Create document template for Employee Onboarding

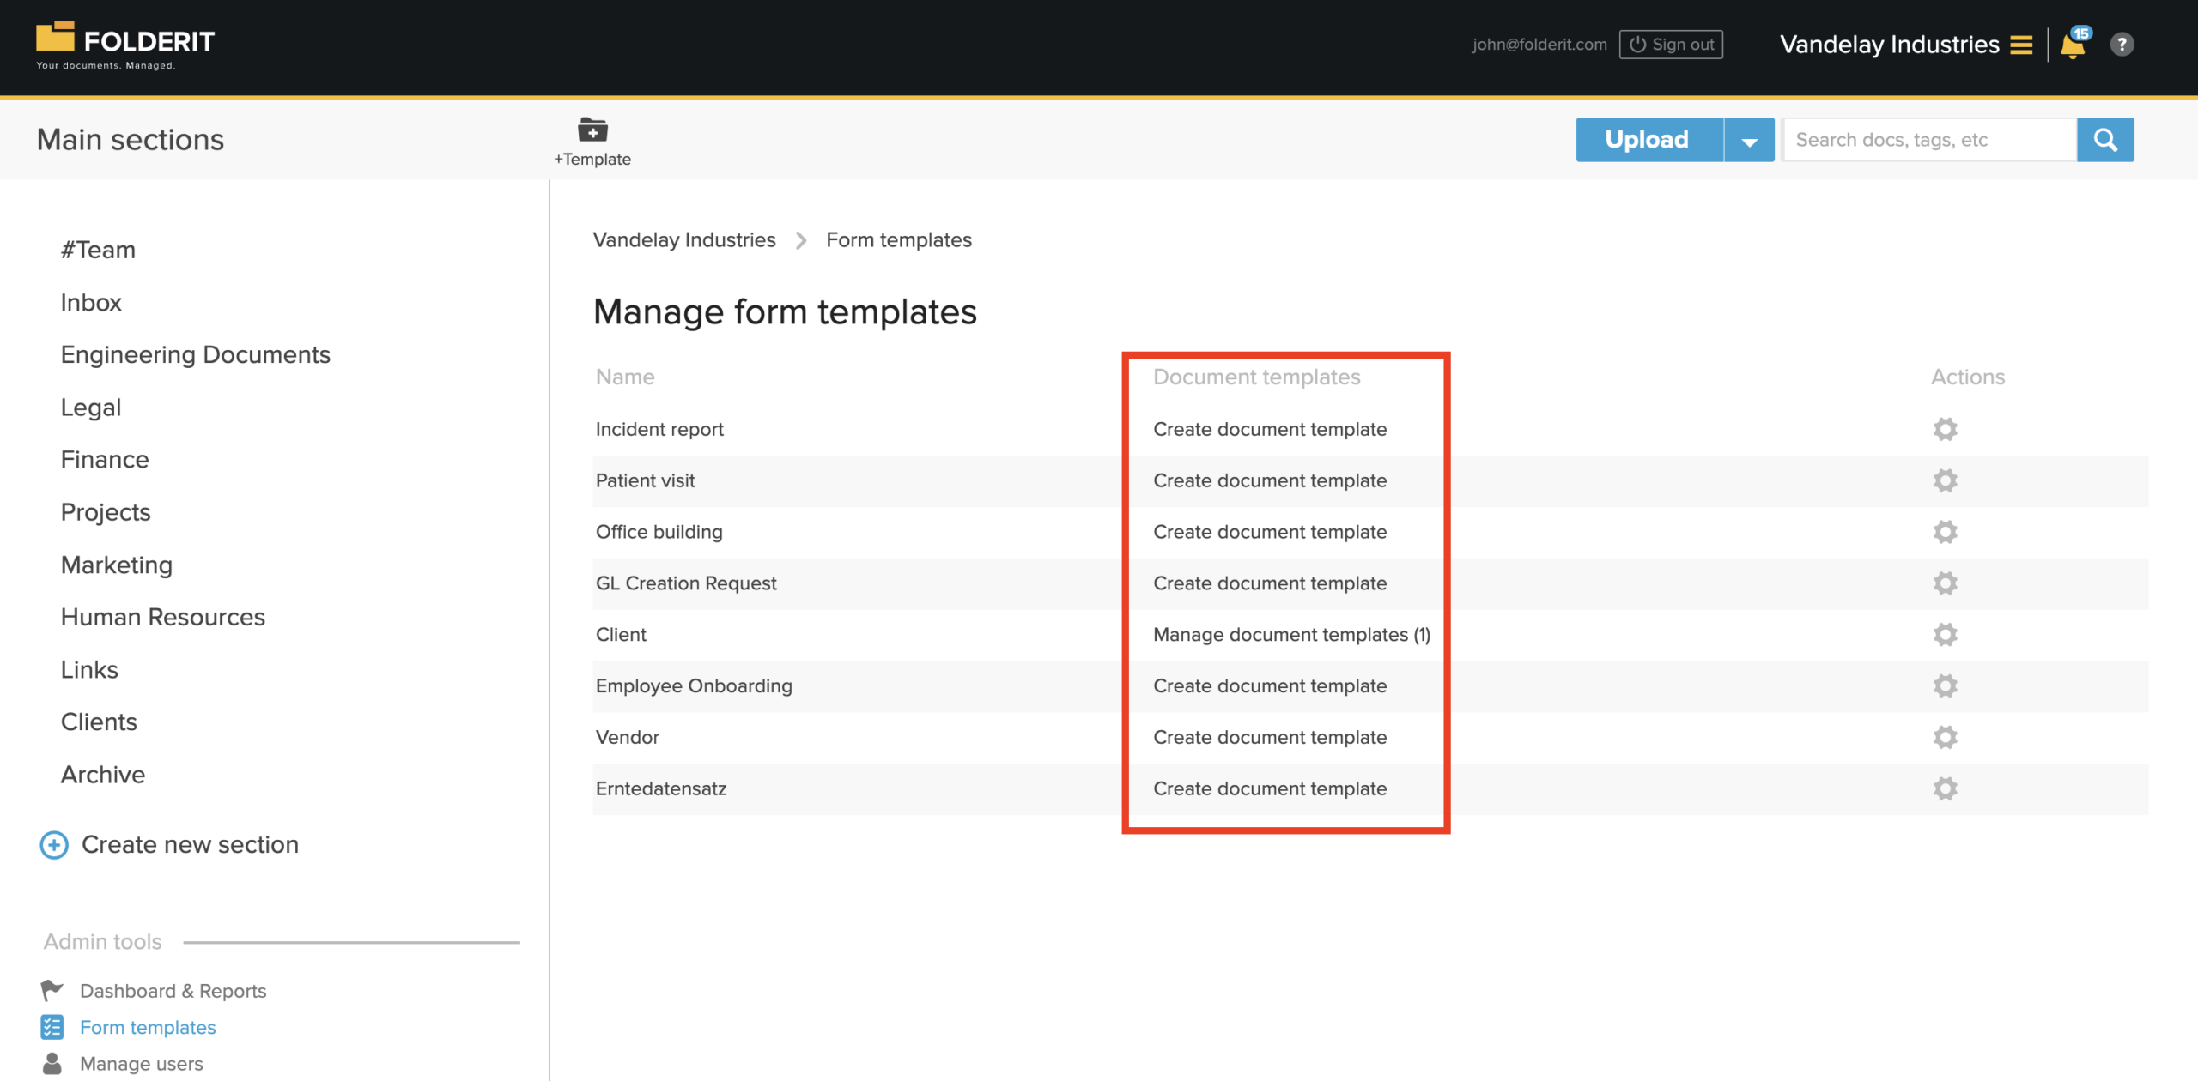click(1270, 686)
